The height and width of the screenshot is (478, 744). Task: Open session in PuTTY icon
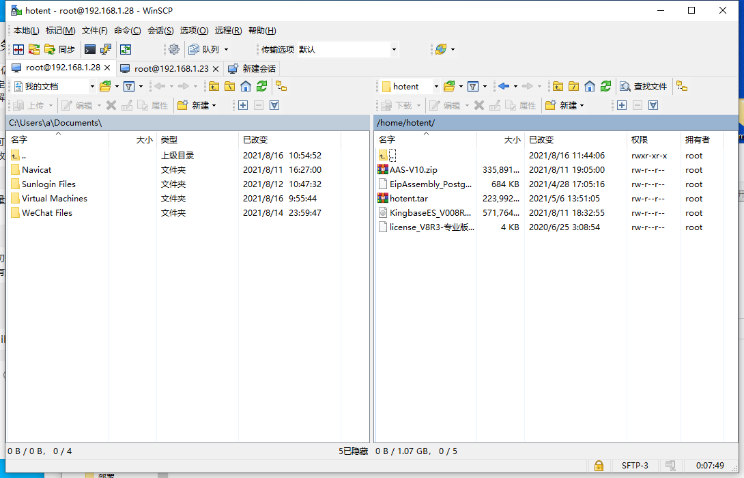coord(106,49)
